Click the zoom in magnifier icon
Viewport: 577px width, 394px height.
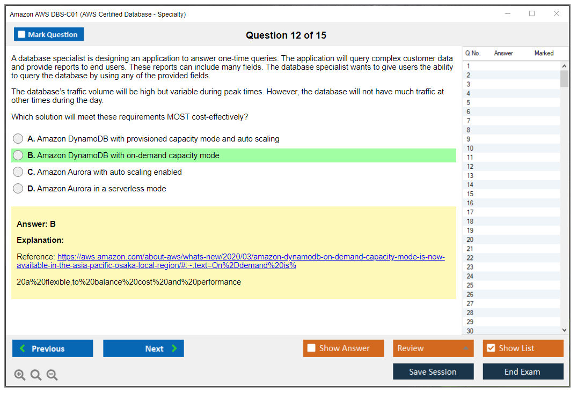pos(20,375)
